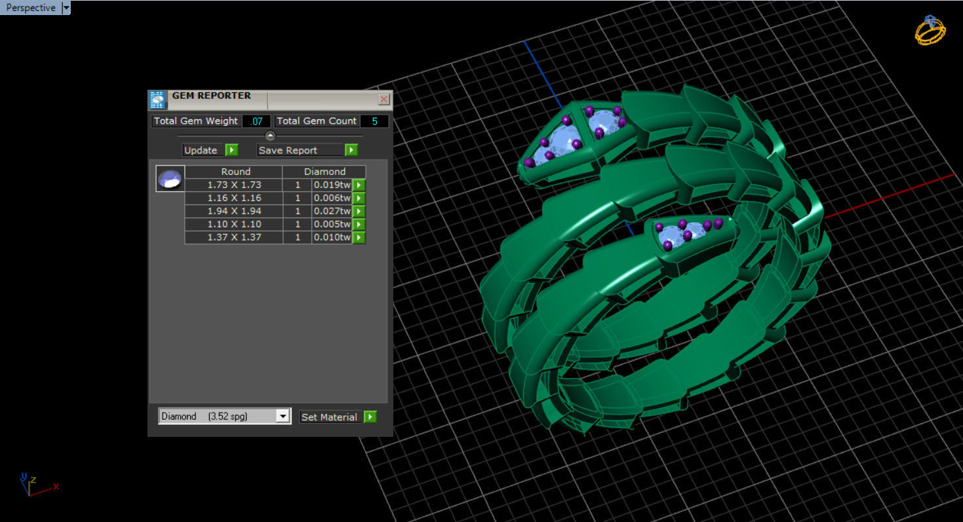Screen dimensions: 963x522
Task: Click the Diamond column header
Action: [324, 172]
